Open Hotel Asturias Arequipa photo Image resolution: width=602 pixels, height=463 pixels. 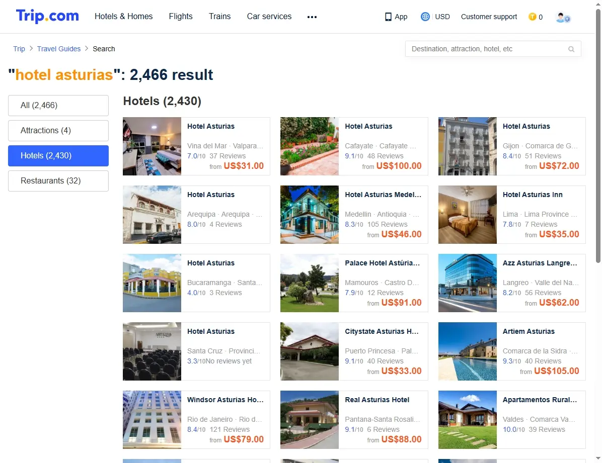click(152, 215)
